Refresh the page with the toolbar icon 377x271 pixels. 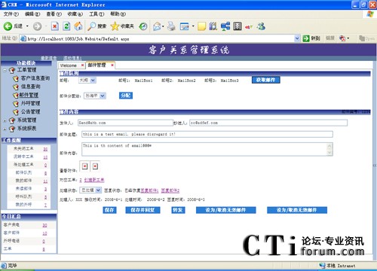click(x=66, y=26)
